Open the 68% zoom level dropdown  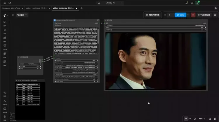click(202, 119)
